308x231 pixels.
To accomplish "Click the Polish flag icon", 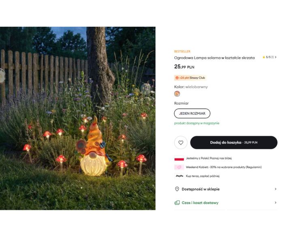I will (x=179, y=158).
